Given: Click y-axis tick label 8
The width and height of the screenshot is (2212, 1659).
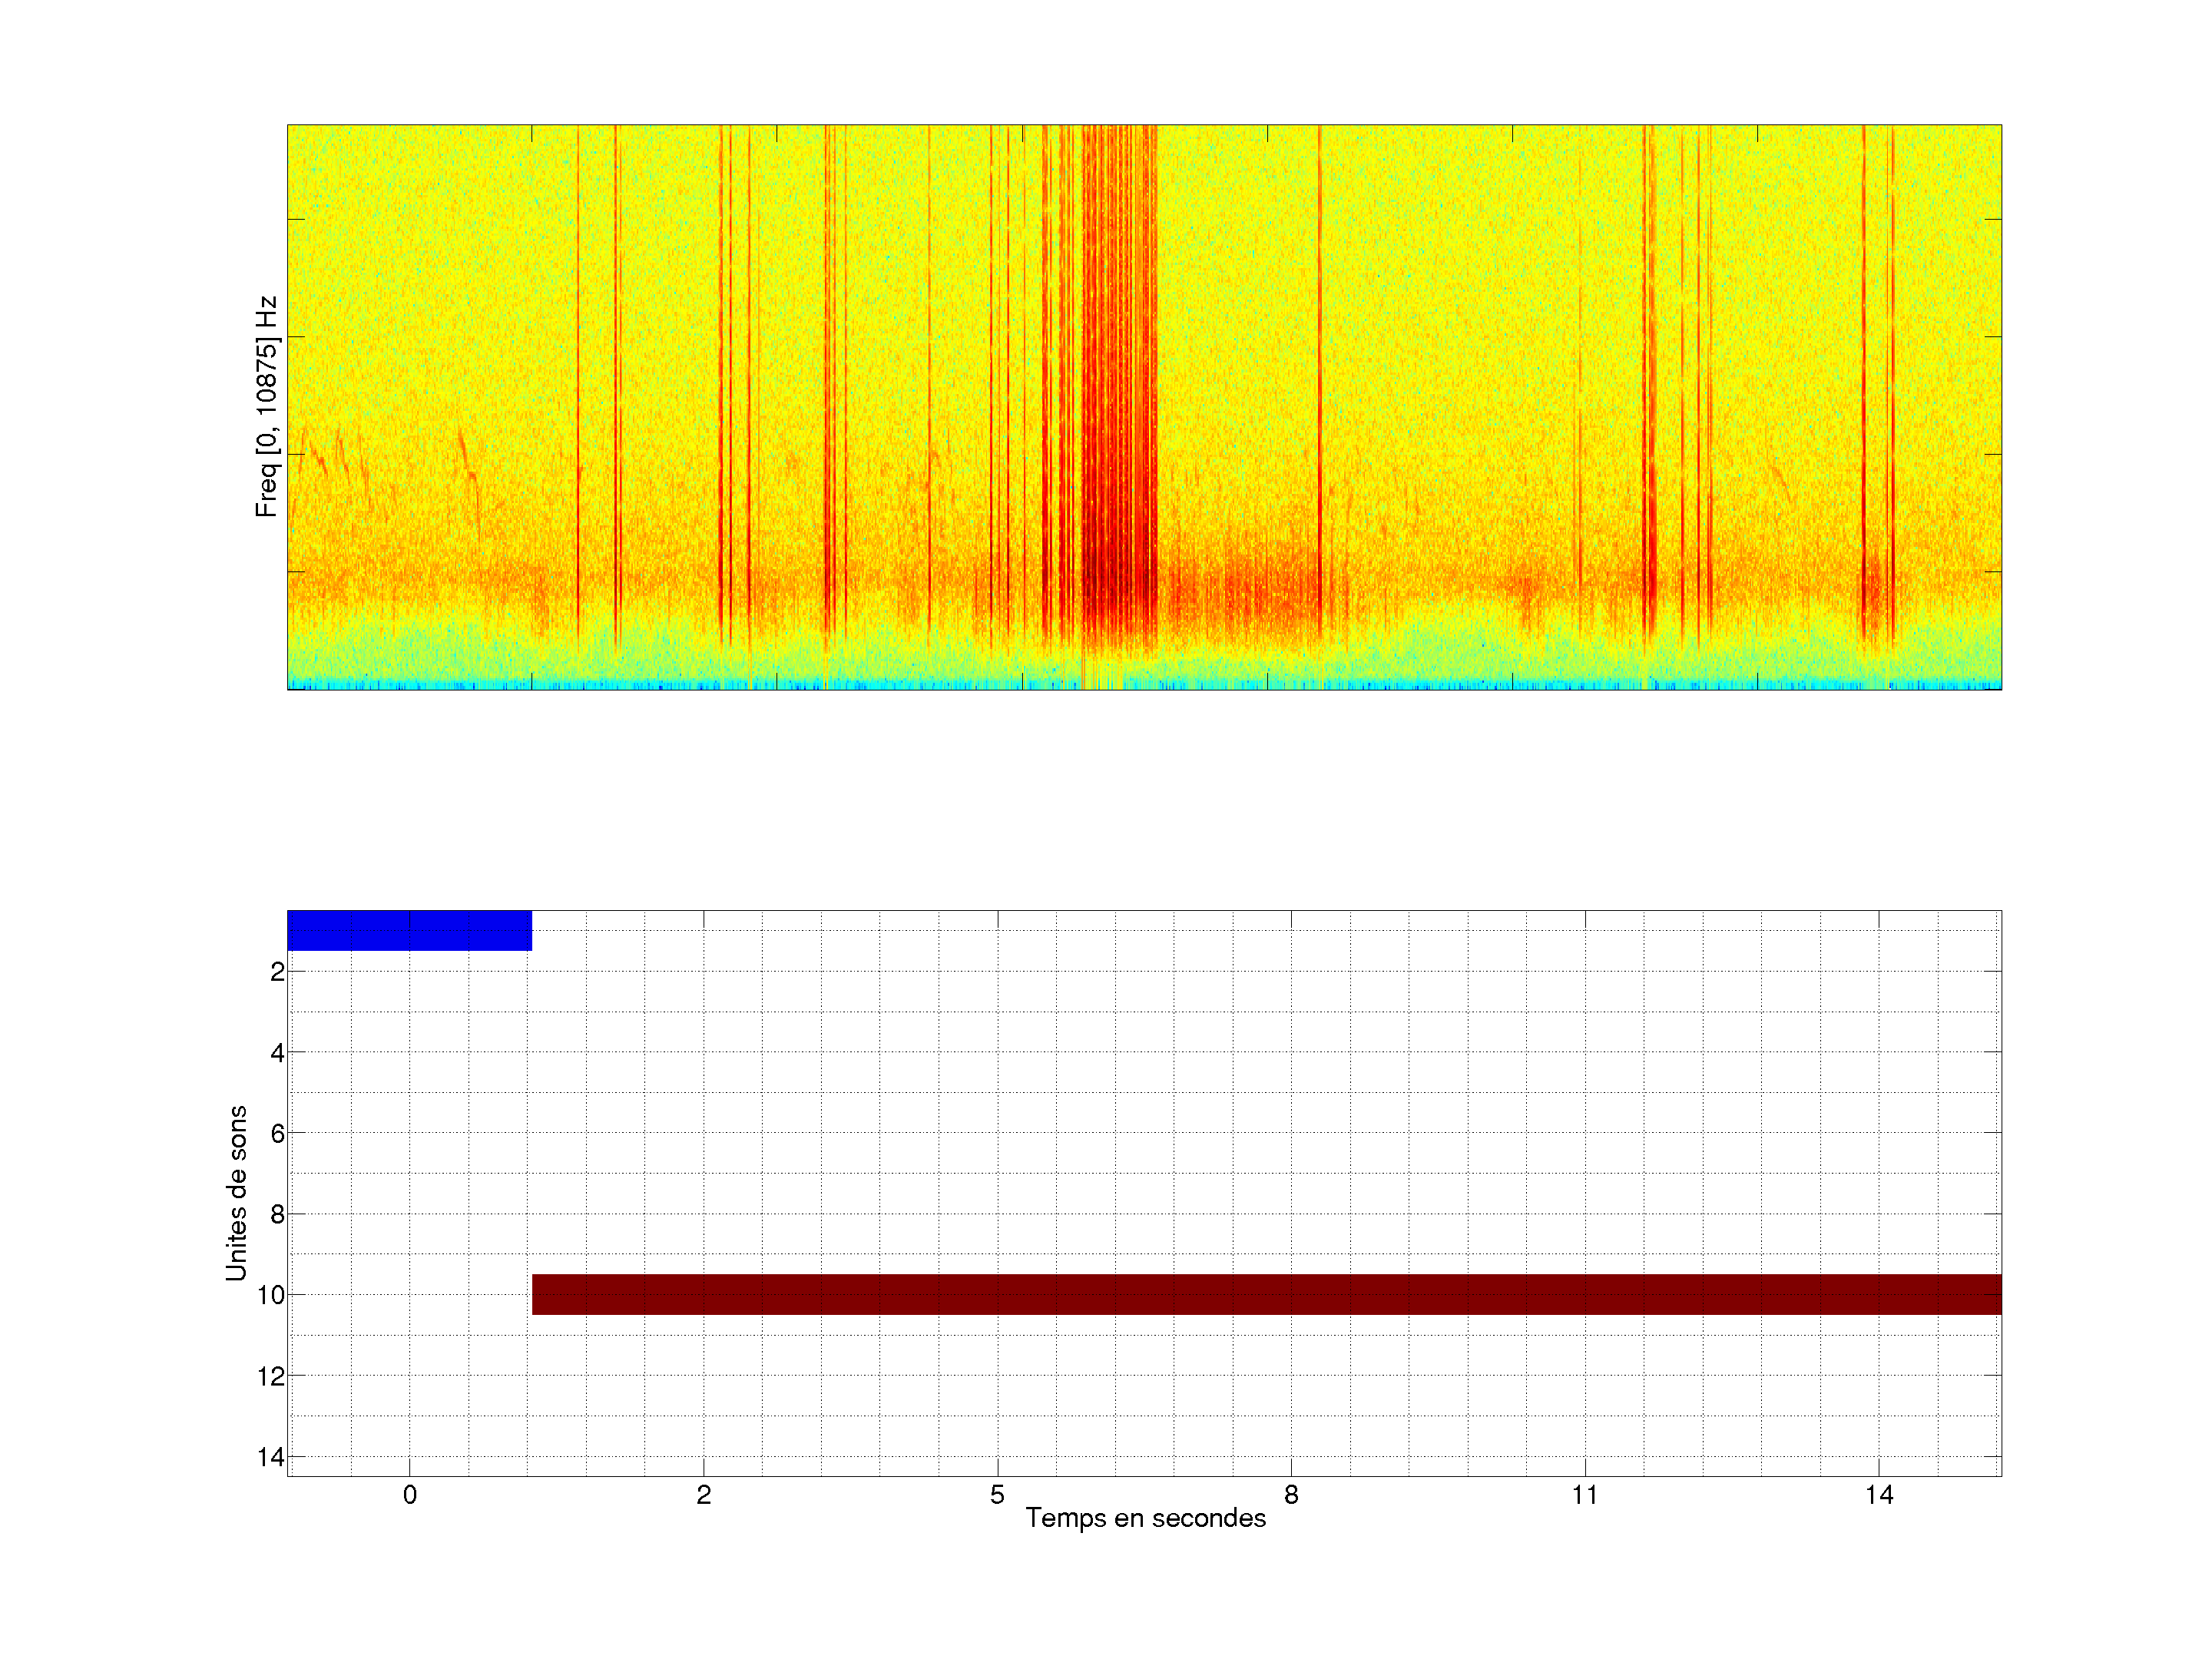Looking at the screenshot, I should point(277,1214).
